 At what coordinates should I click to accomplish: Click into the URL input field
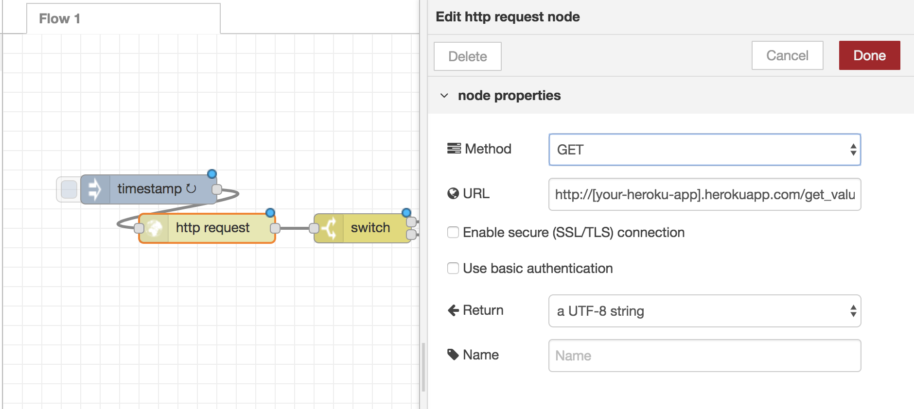click(x=704, y=194)
